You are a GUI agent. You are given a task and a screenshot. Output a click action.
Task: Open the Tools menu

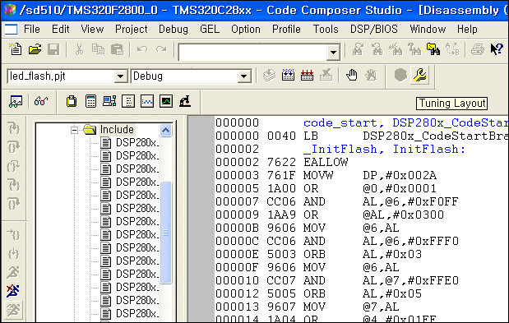(326, 30)
